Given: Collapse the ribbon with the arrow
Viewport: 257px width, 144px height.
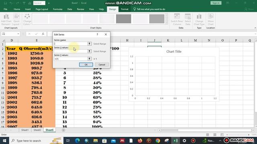Looking at the screenshot, I should (x=255, y=28).
